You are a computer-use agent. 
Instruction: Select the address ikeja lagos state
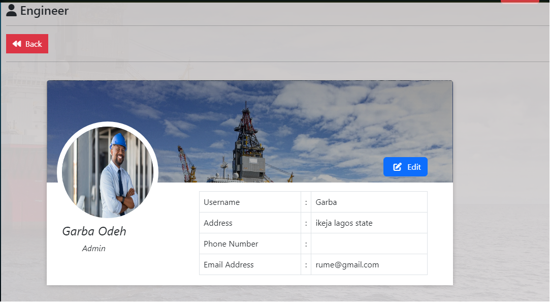click(x=344, y=223)
